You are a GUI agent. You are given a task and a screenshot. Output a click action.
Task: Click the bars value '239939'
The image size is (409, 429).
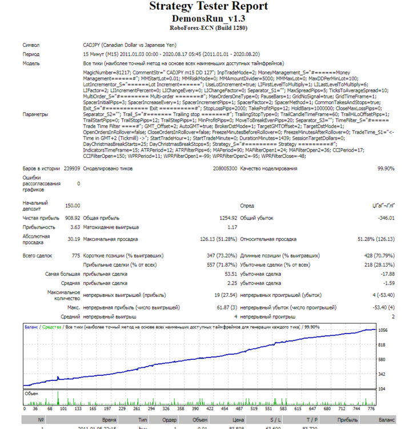(x=72, y=169)
